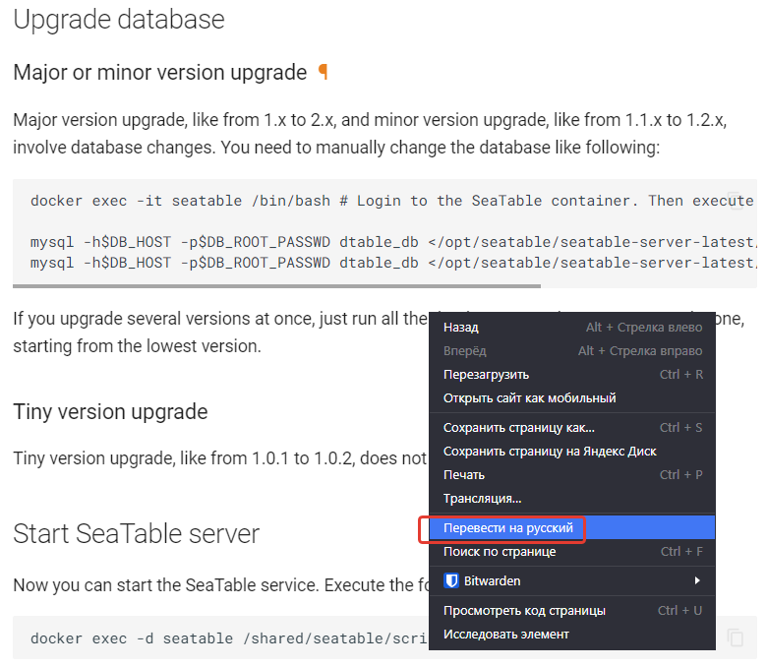Viewport: 767px width, 667px height.
Task: Open "Просмотреть код страницы" option
Action: (x=524, y=610)
